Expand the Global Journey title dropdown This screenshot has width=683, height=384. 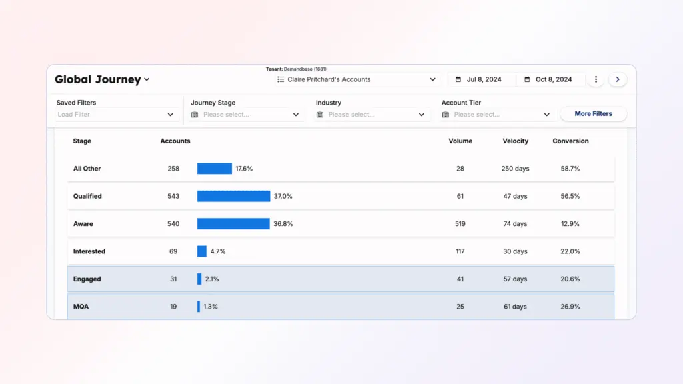tap(147, 80)
